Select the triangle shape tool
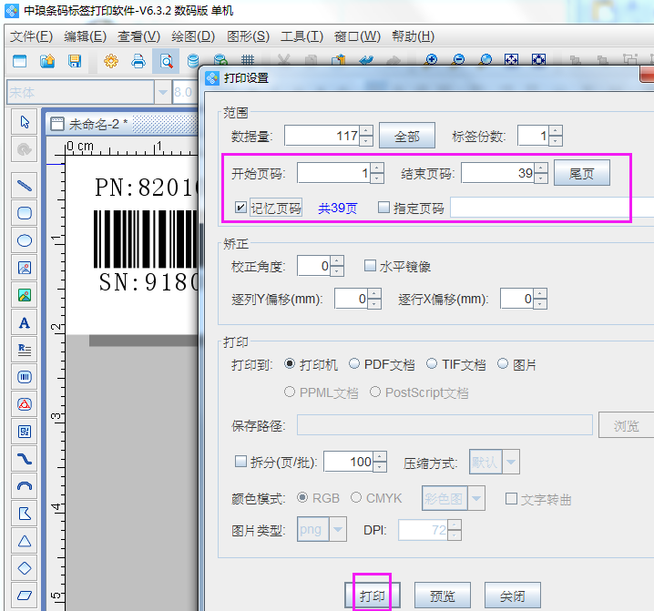 [25, 540]
